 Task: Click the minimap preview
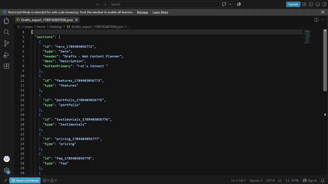coord(308,37)
